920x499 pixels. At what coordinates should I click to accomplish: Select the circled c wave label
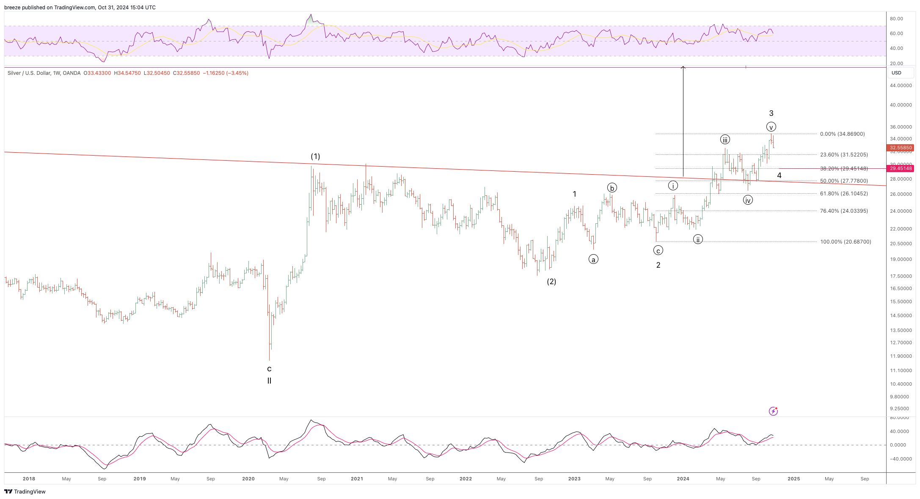pos(658,251)
